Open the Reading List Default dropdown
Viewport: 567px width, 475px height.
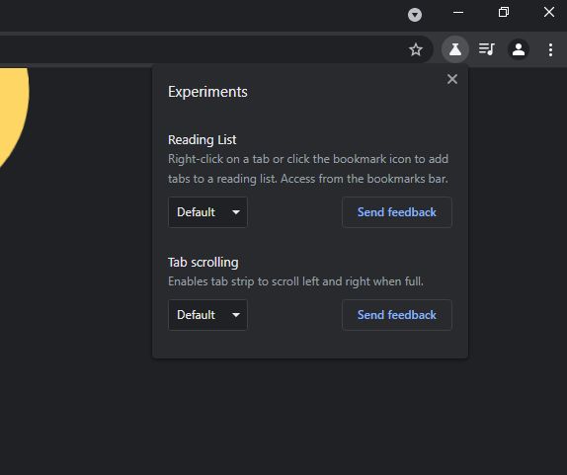tap(207, 212)
